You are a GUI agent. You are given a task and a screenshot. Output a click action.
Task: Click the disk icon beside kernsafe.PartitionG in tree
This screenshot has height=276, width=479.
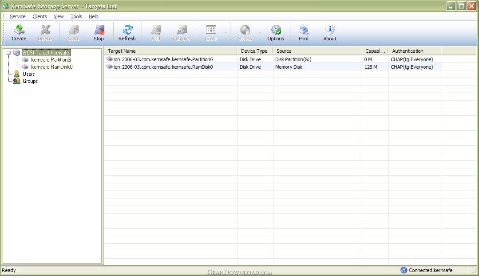pyautogui.click(x=25, y=60)
